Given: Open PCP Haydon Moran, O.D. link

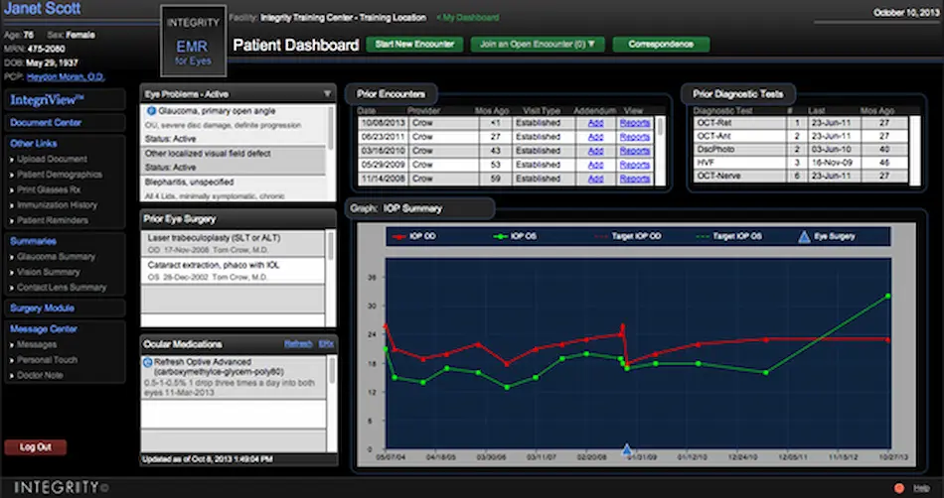Looking at the screenshot, I should click(66, 77).
